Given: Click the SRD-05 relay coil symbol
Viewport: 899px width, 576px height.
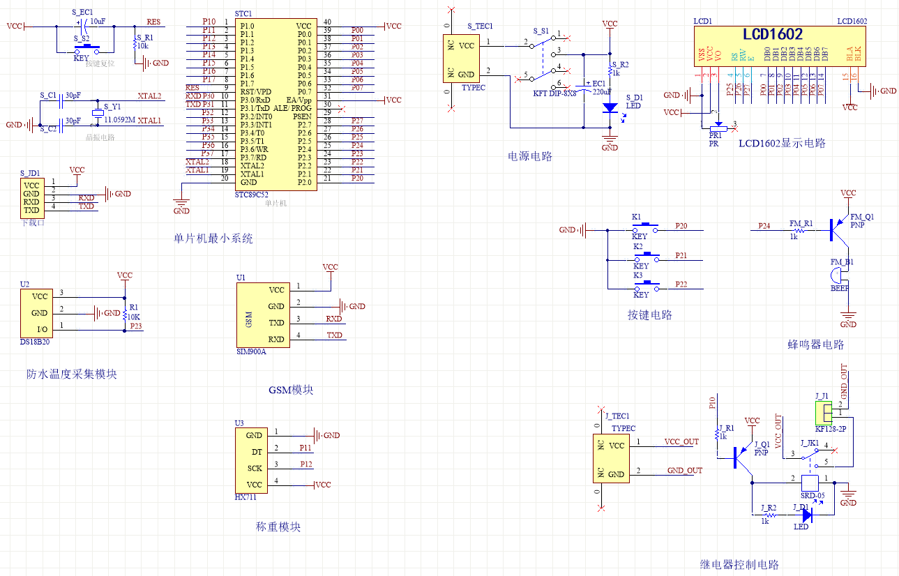Looking at the screenshot, I should tap(810, 483).
